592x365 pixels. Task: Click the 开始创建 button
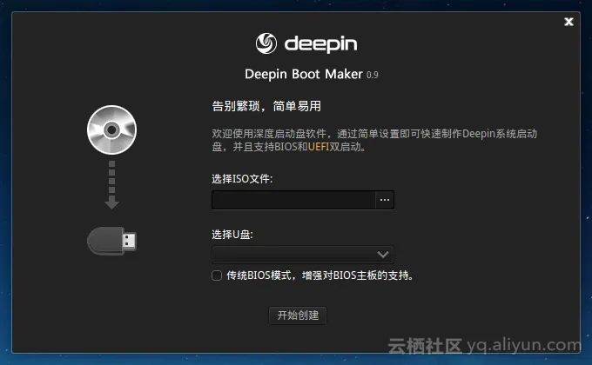tap(298, 315)
